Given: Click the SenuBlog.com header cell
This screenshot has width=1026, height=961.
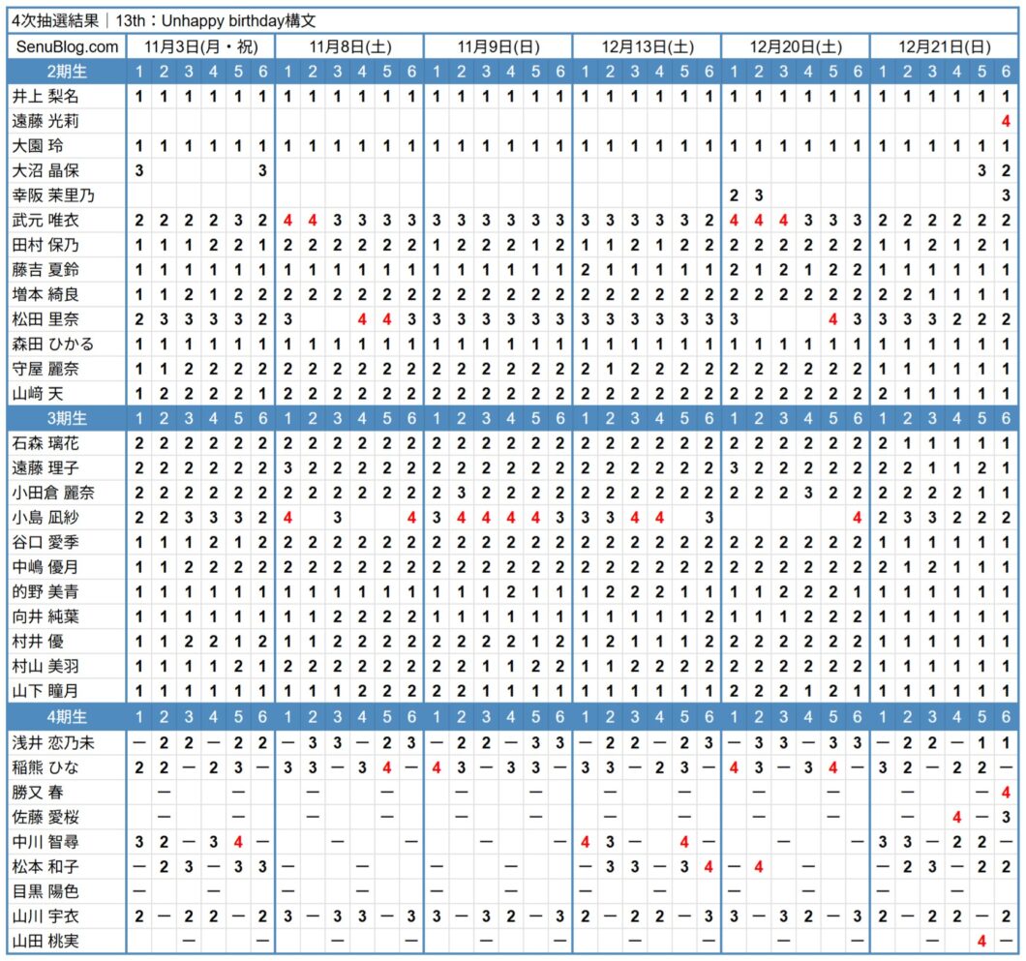Looking at the screenshot, I should 67,46.
